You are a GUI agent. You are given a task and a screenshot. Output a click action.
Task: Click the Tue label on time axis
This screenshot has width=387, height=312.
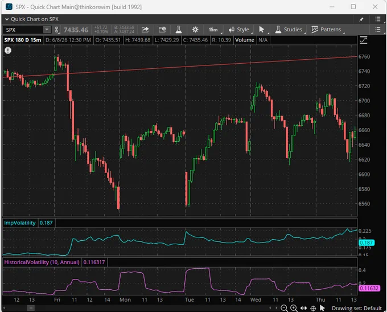point(190,299)
